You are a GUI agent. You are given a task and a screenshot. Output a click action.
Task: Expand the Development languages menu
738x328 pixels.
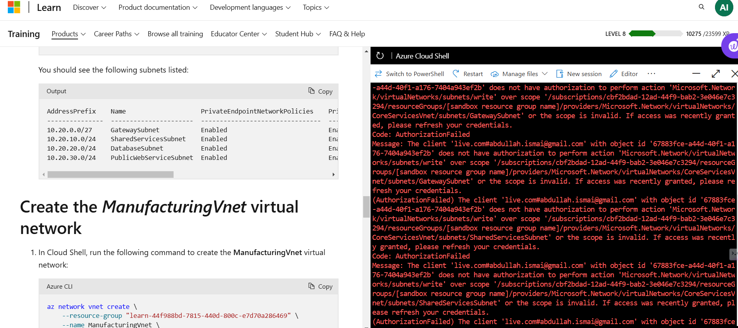tap(250, 7)
